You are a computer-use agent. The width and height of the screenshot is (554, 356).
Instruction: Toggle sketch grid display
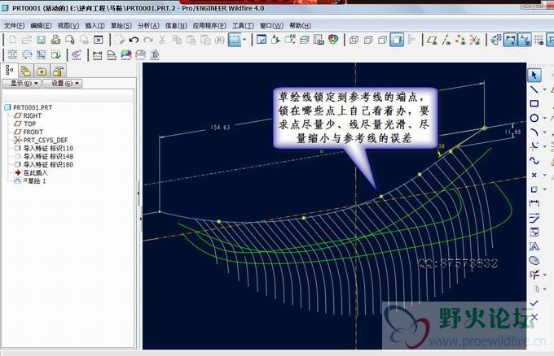click(539, 40)
